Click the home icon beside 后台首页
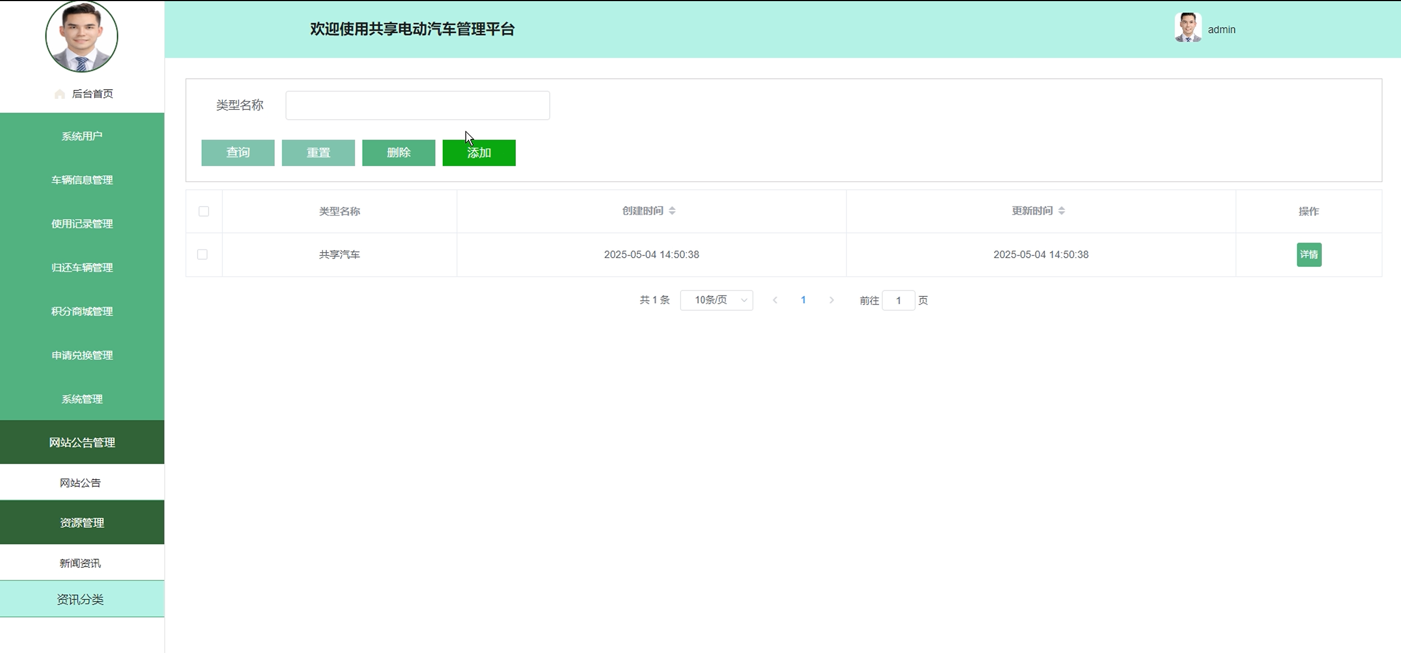The height and width of the screenshot is (653, 1401). (60, 94)
